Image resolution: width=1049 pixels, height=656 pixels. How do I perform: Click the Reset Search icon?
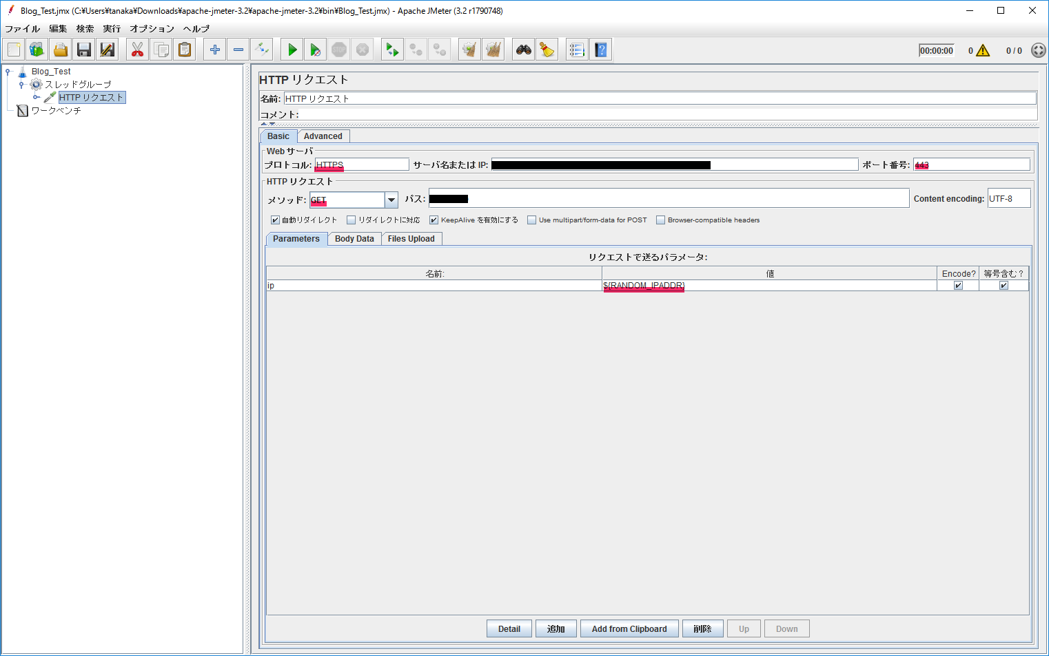[x=547, y=50]
